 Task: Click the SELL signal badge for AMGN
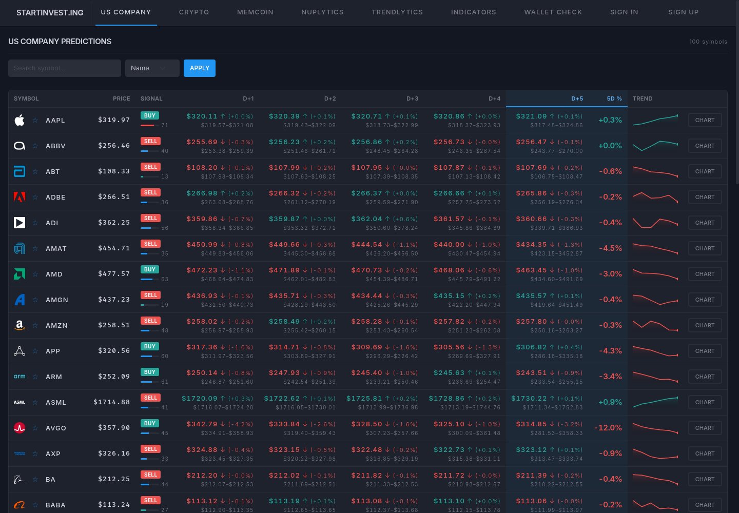pos(150,295)
